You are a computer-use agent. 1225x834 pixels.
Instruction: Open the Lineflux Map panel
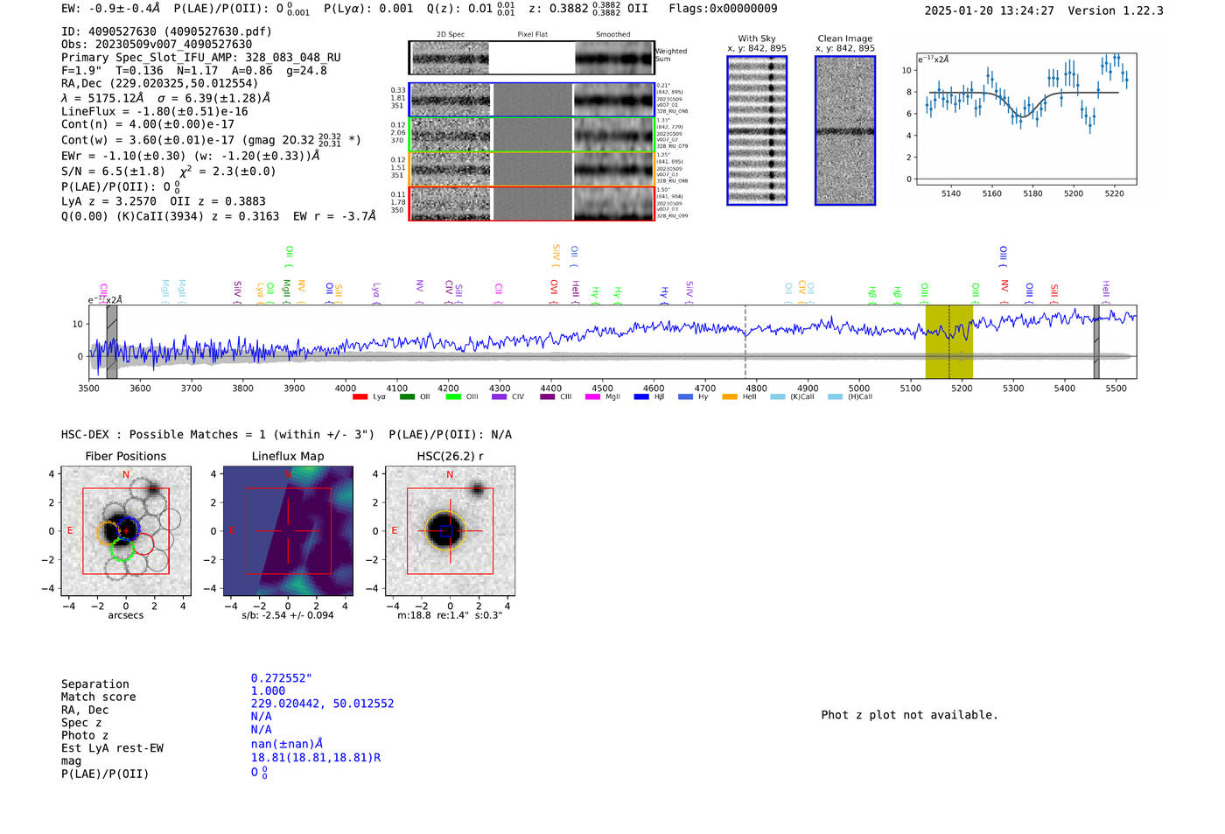[x=288, y=531]
